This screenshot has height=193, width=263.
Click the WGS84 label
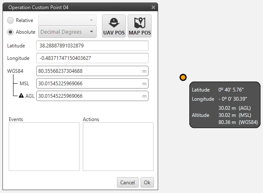[x=15, y=71]
